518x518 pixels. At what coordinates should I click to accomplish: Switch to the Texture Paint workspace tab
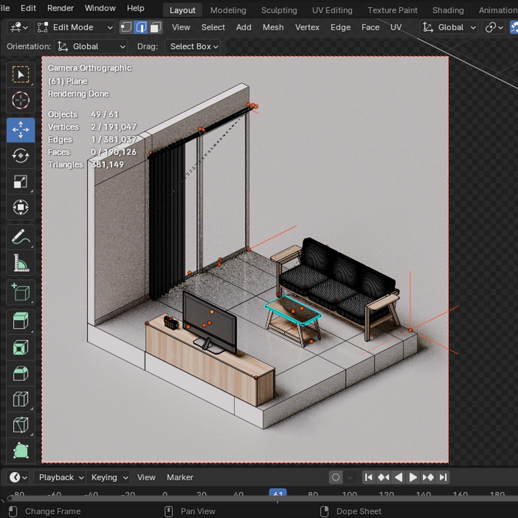click(392, 10)
